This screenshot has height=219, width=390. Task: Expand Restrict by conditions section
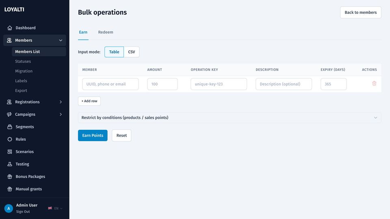click(230, 118)
